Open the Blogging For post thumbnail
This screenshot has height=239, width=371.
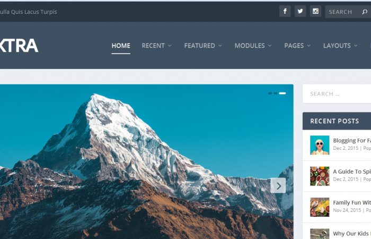pyautogui.click(x=320, y=145)
